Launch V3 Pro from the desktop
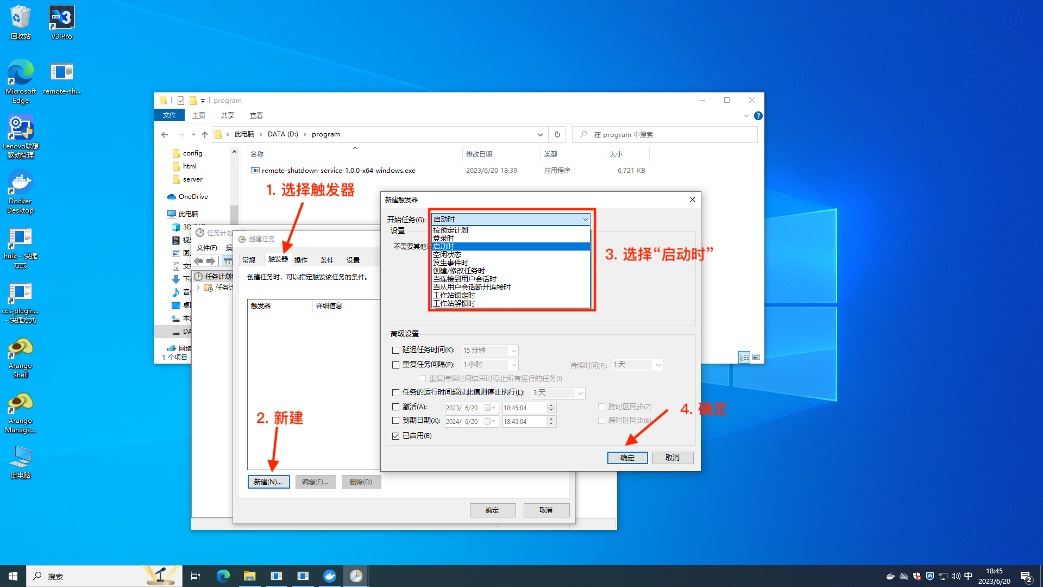Viewport: 1043px width, 587px height. [61, 22]
